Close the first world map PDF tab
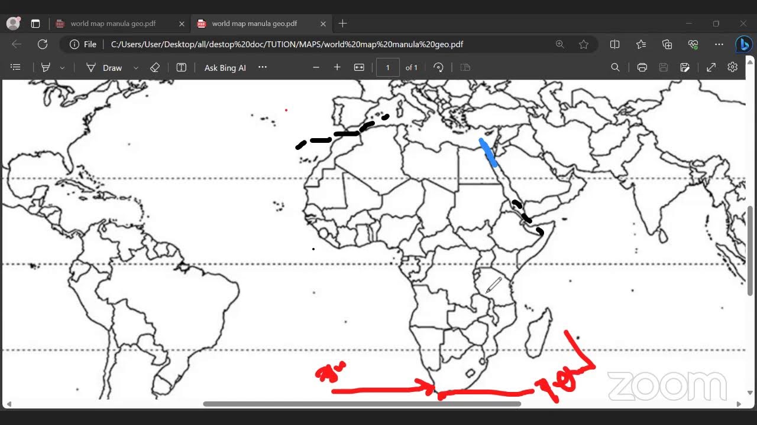 (x=182, y=24)
